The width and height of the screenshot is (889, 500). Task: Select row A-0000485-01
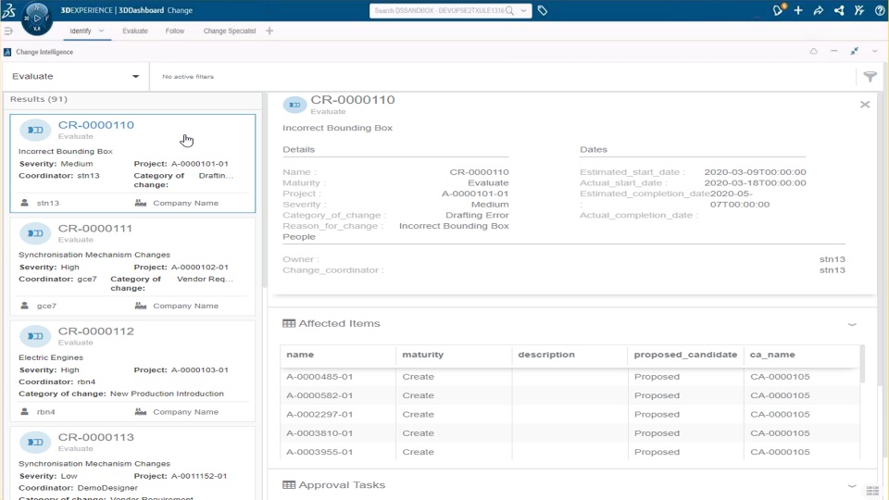pyautogui.click(x=570, y=377)
